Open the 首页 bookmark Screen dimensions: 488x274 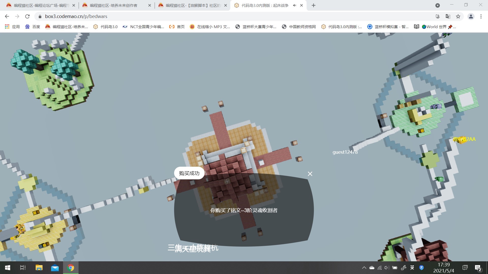coord(177,27)
